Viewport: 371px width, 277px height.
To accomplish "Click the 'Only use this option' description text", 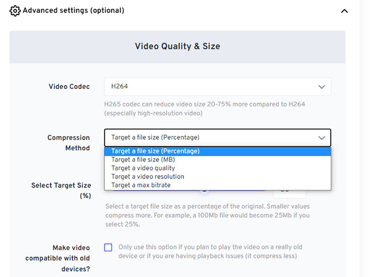I will [210, 252].
